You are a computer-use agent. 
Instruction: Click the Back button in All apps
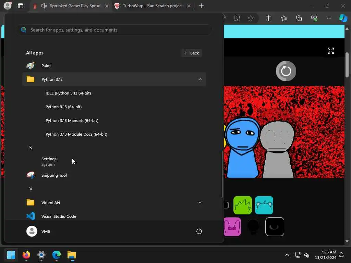[192, 53]
